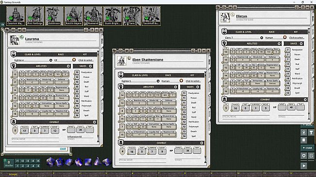Open the help button on Laurana window
Screen dimensions: 316x177
click(92, 30)
